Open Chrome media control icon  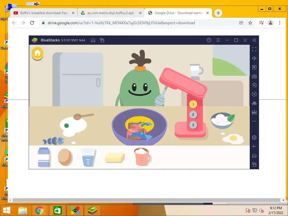tap(261, 23)
